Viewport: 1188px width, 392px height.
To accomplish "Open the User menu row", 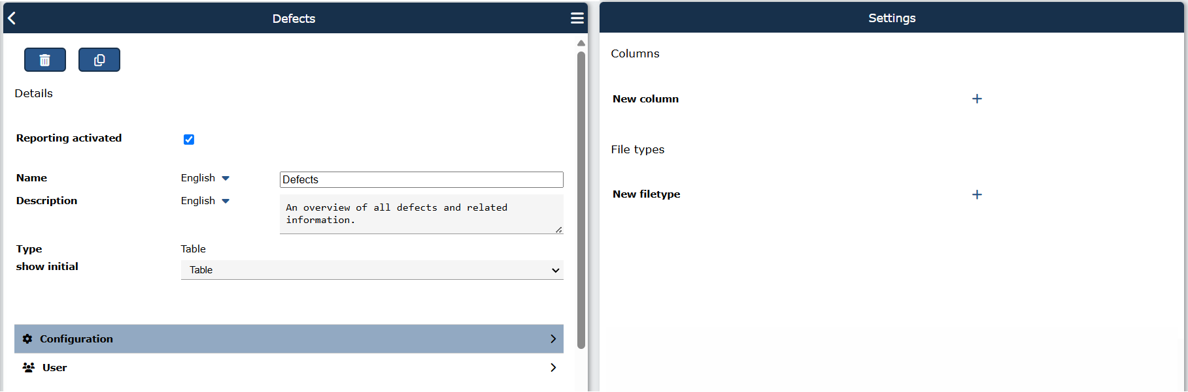I will 289,367.
